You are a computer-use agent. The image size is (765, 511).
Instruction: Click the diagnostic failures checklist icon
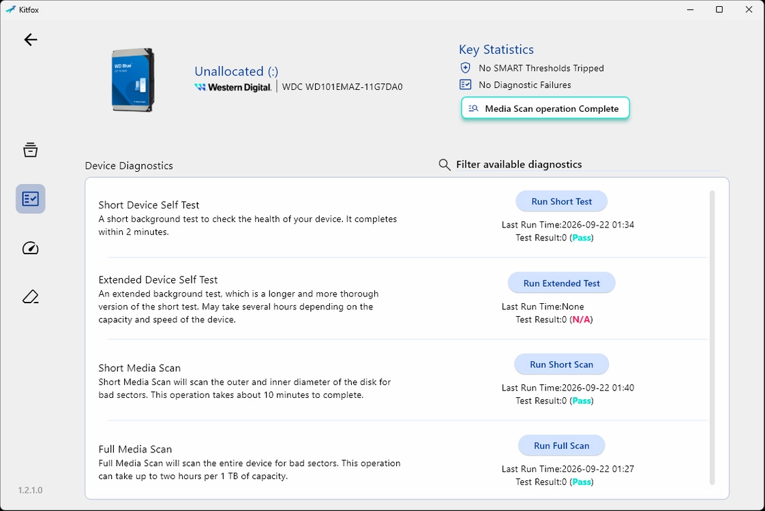pyautogui.click(x=466, y=84)
